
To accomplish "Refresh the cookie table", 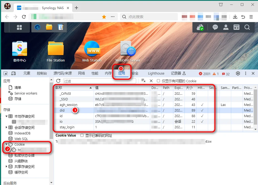I will click(x=58, y=81).
